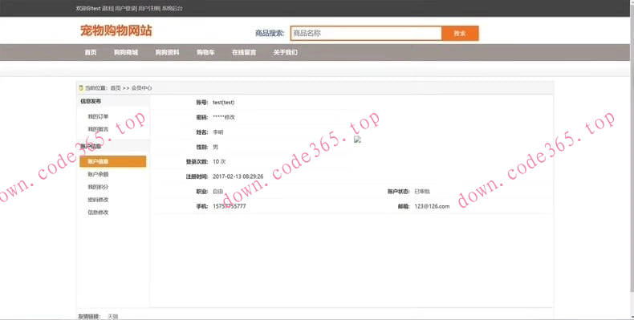The height and width of the screenshot is (320, 634).
Task: Click the orange 搜索 search button
Action: coord(460,33)
